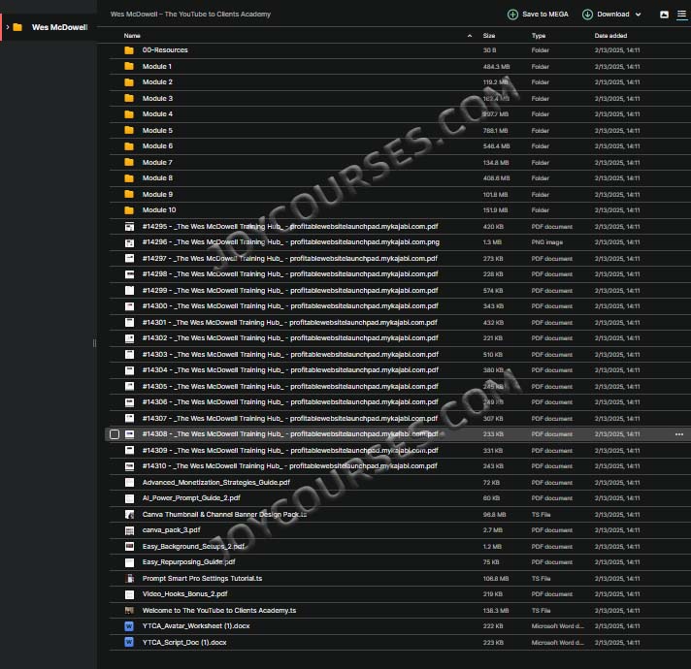Select file #14301 Training Hub pdf

coord(290,323)
